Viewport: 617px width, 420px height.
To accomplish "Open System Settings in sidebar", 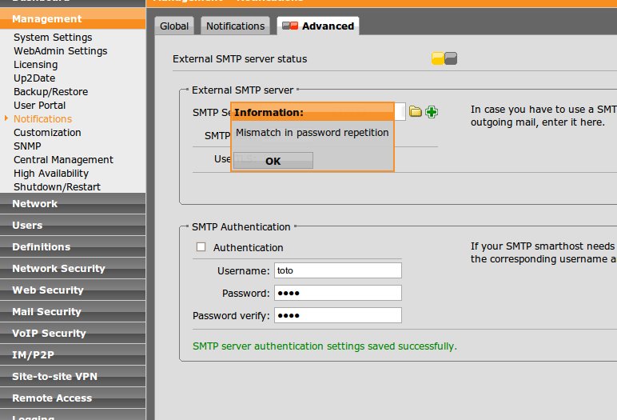I will click(53, 38).
